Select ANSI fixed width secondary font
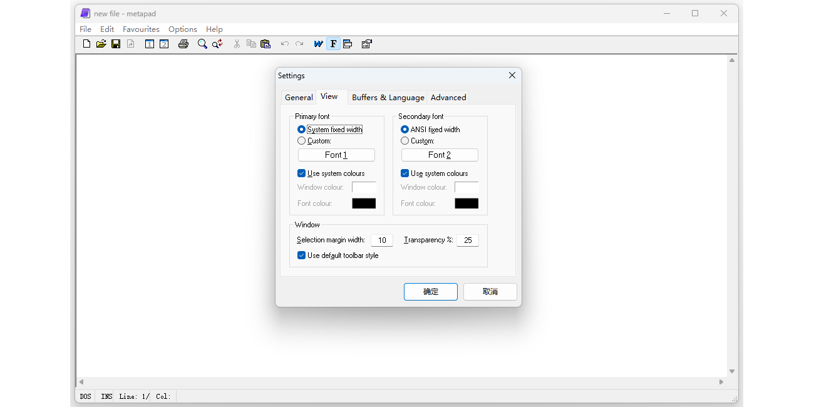 (x=430, y=130)
